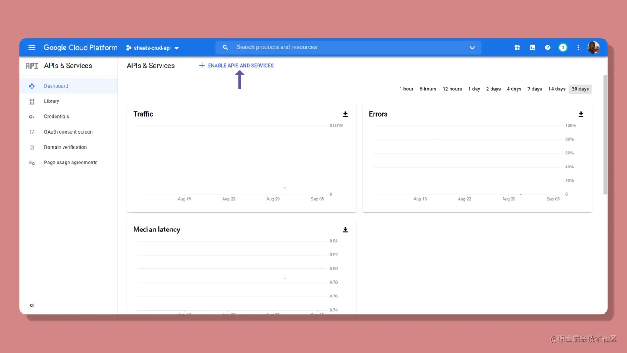This screenshot has height=353, width=627.
Task: Click the gift offers icon in header
Action: click(x=517, y=47)
